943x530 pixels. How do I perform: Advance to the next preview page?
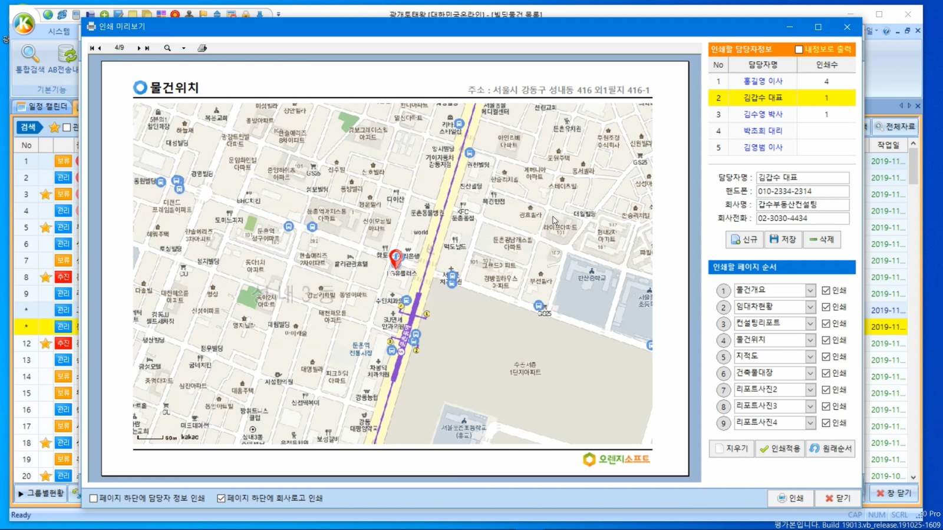(139, 48)
